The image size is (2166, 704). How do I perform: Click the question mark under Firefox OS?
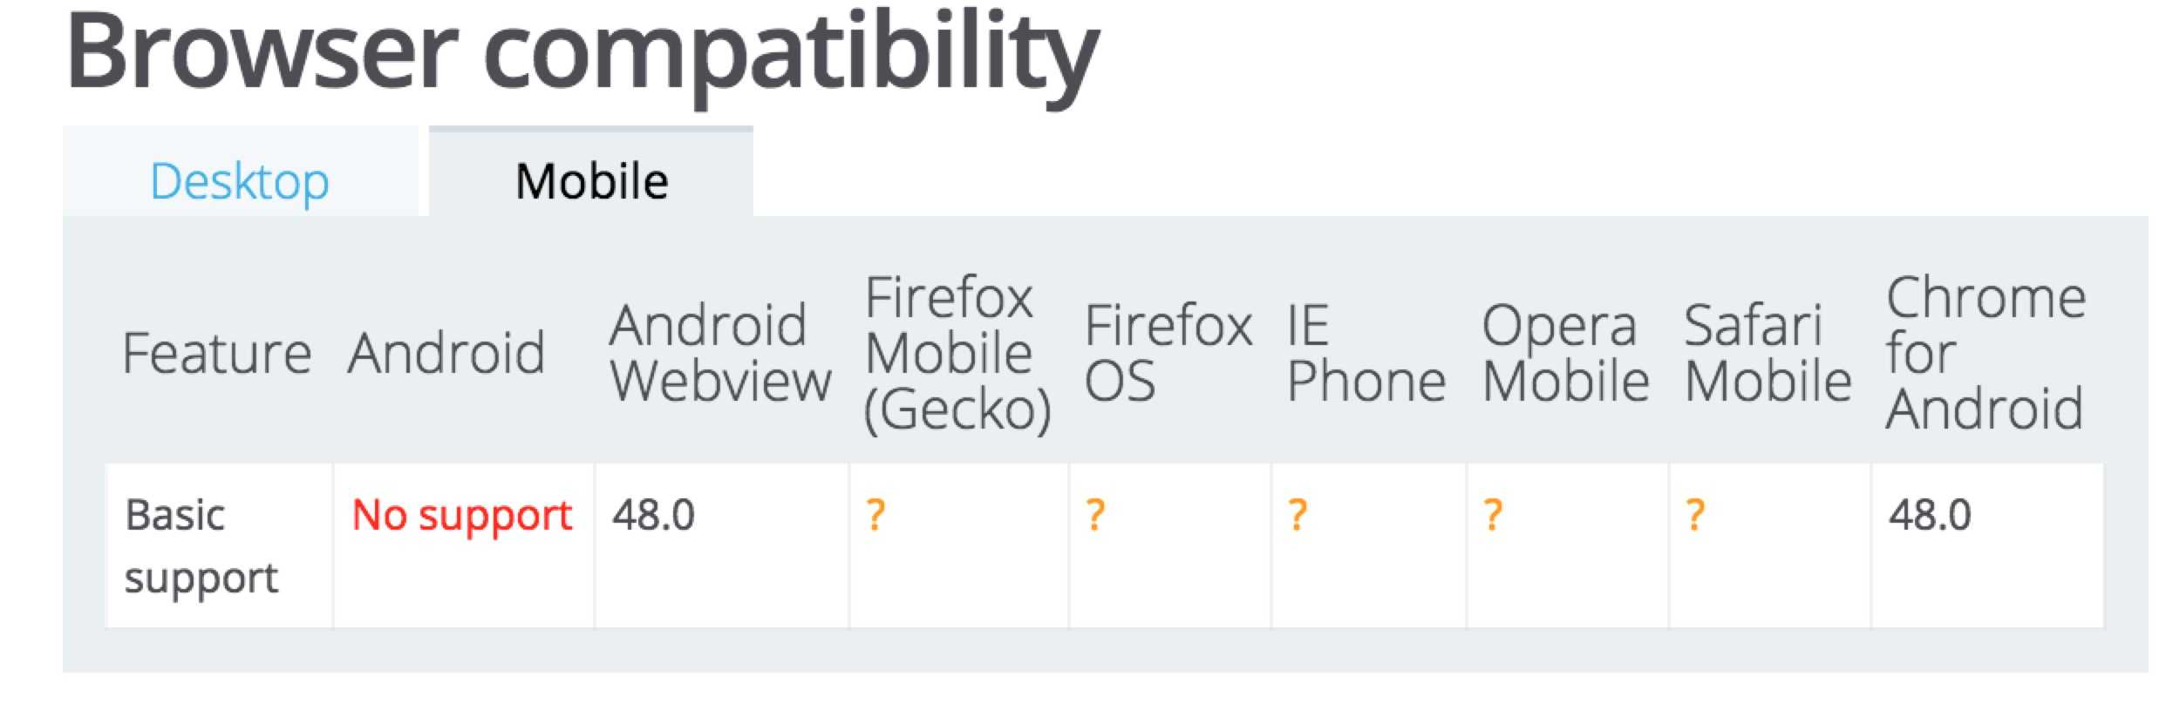(x=1095, y=515)
